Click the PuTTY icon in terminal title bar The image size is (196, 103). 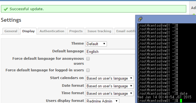coord(140,19)
